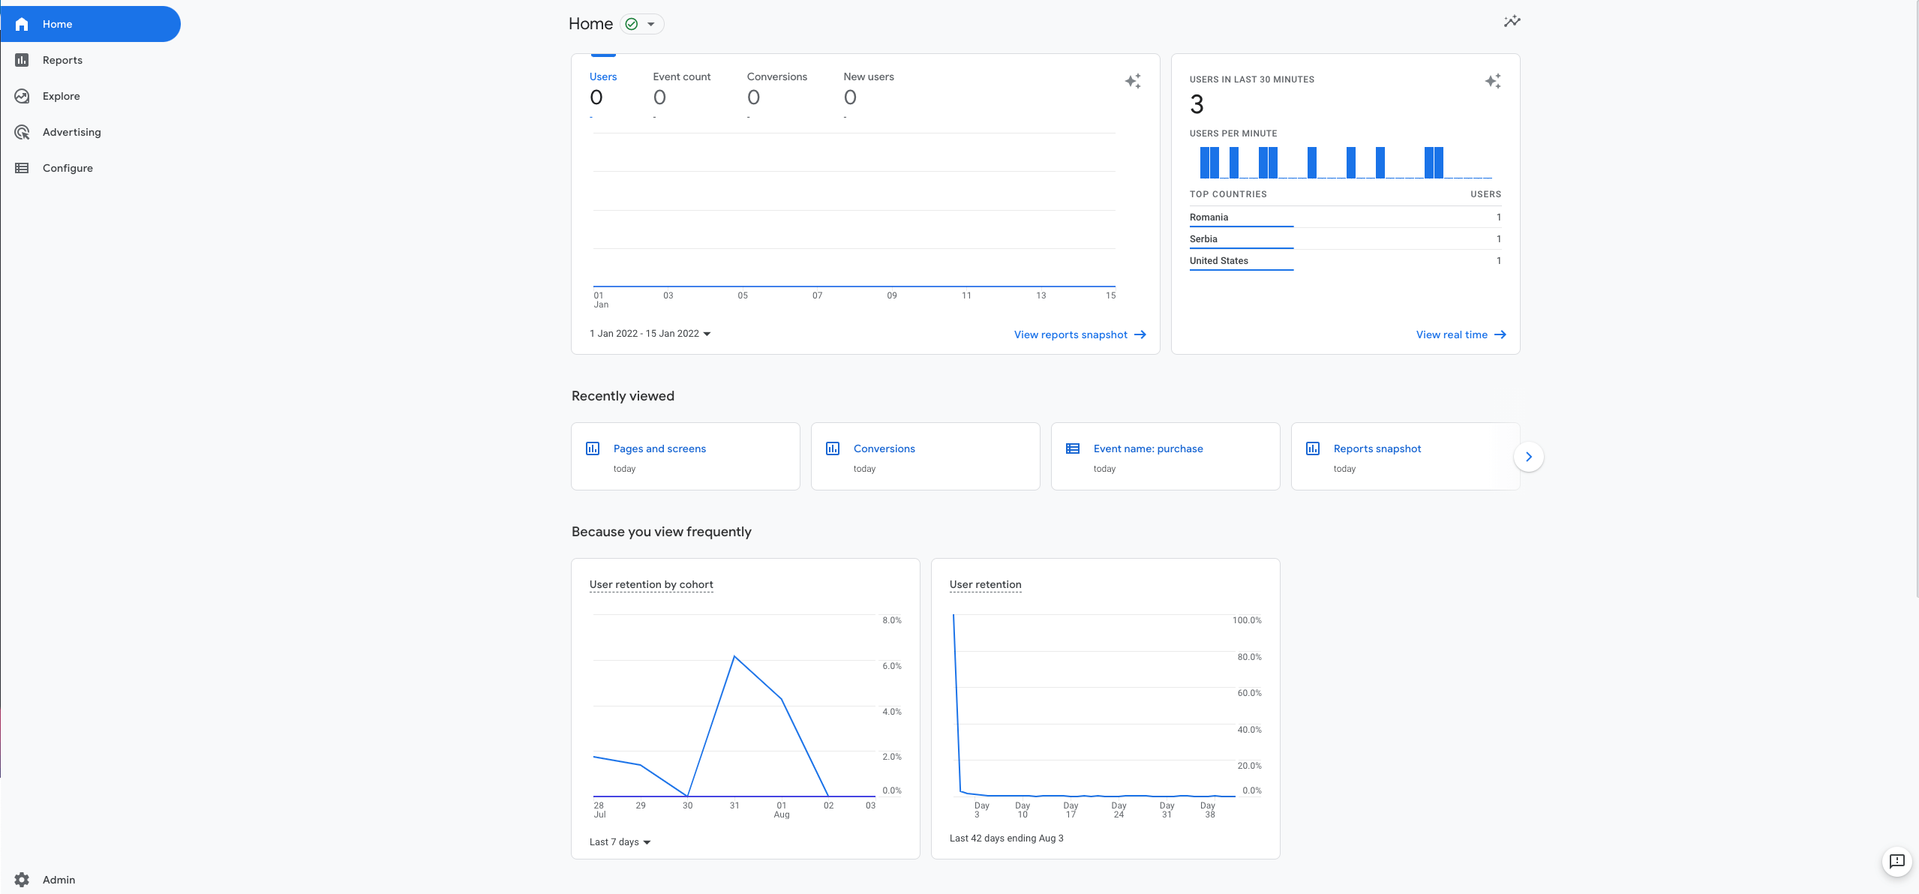Click the Configure table icon

22,168
